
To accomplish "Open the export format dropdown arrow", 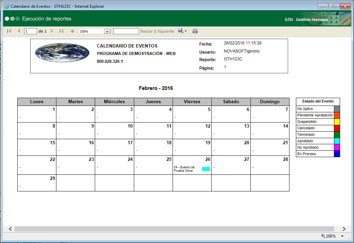I will tap(185, 31).
